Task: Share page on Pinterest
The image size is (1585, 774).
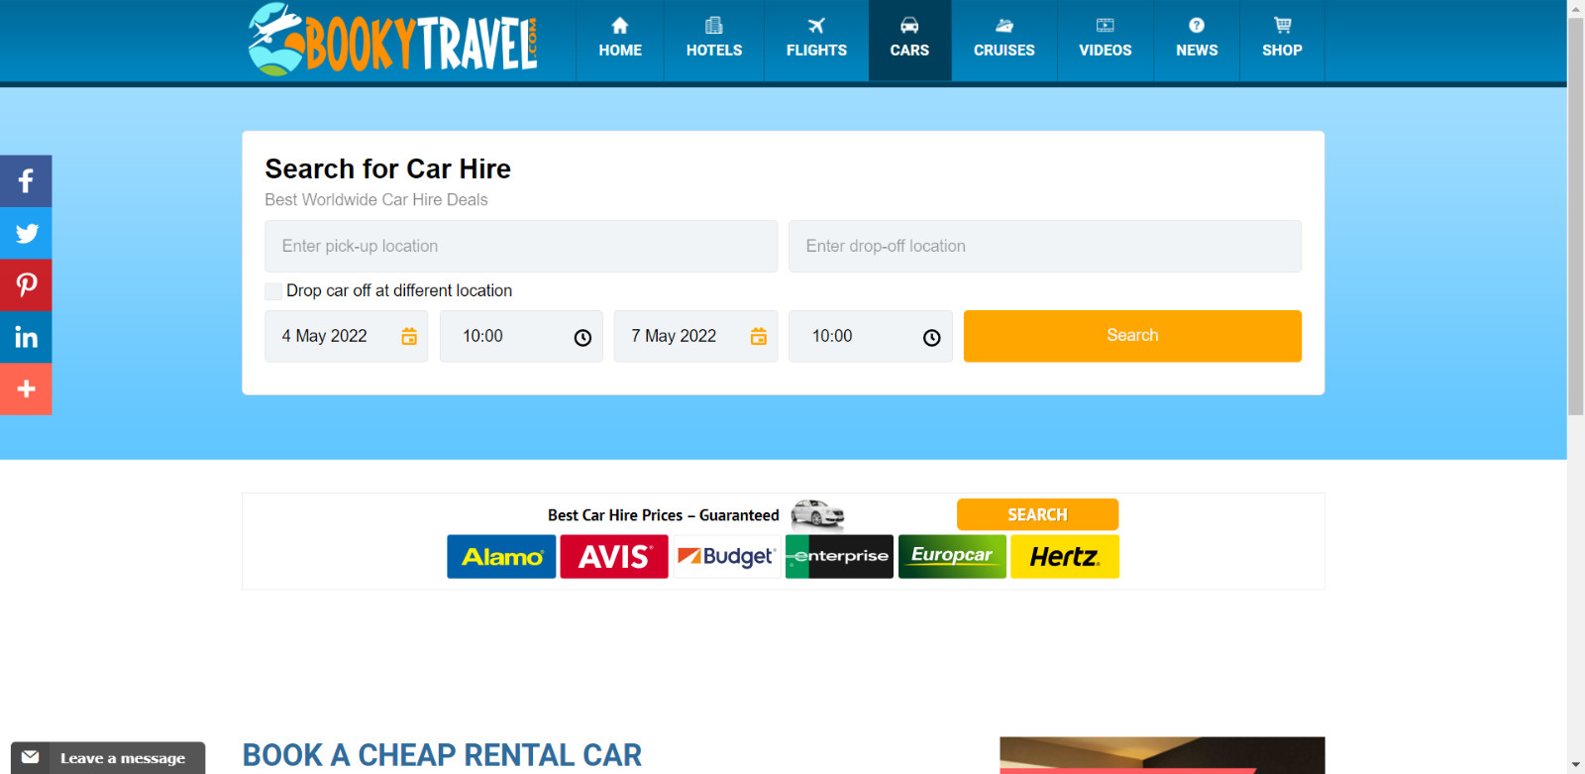Action: (26, 285)
